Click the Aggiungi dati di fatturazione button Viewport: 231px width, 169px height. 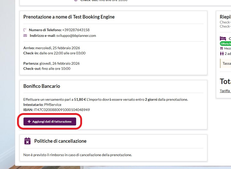tap(50, 121)
